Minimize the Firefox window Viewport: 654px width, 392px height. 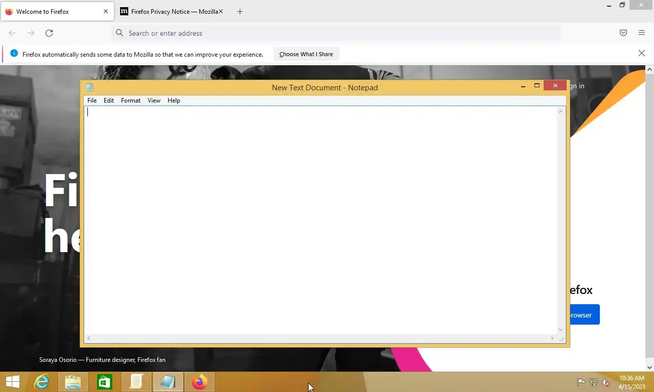tap(609, 6)
